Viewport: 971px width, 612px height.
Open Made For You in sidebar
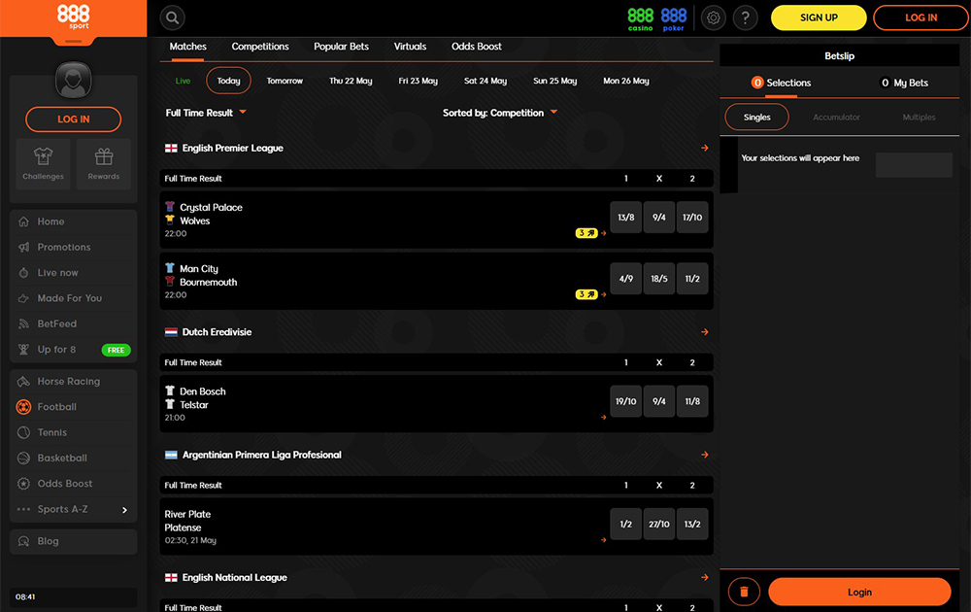73,298
